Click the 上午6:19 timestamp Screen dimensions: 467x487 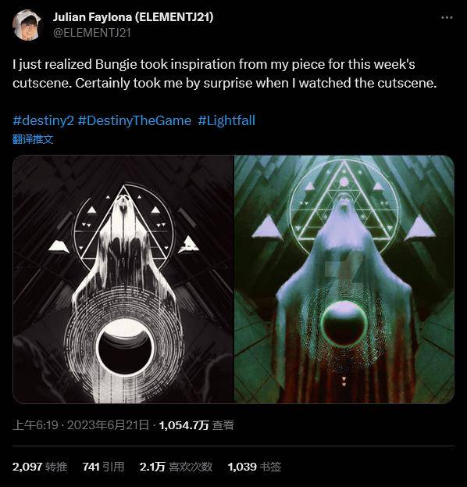point(35,425)
